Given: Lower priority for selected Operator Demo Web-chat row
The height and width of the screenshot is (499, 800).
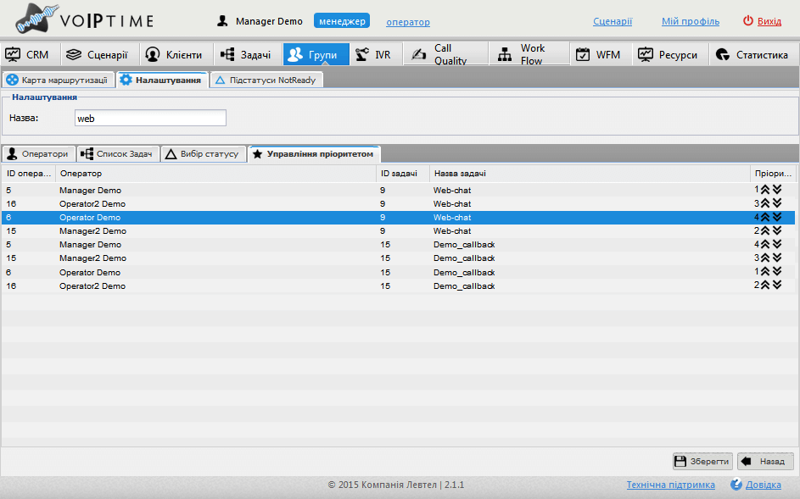Looking at the screenshot, I should [x=777, y=217].
